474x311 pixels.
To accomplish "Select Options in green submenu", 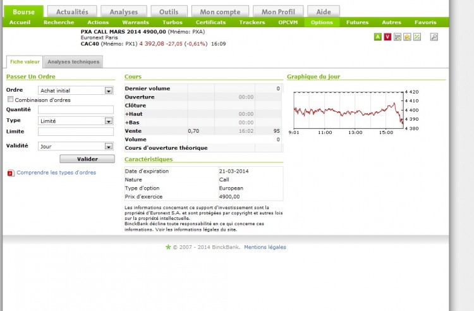I will (x=322, y=22).
